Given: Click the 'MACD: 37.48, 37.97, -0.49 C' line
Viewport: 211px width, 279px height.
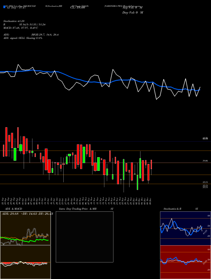Looking at the screenshot, I should coord(21,28).
